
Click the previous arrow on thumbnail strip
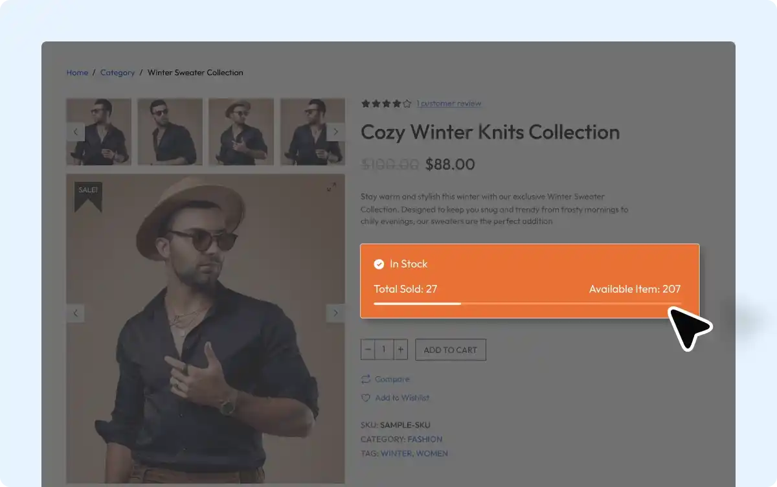75,131
